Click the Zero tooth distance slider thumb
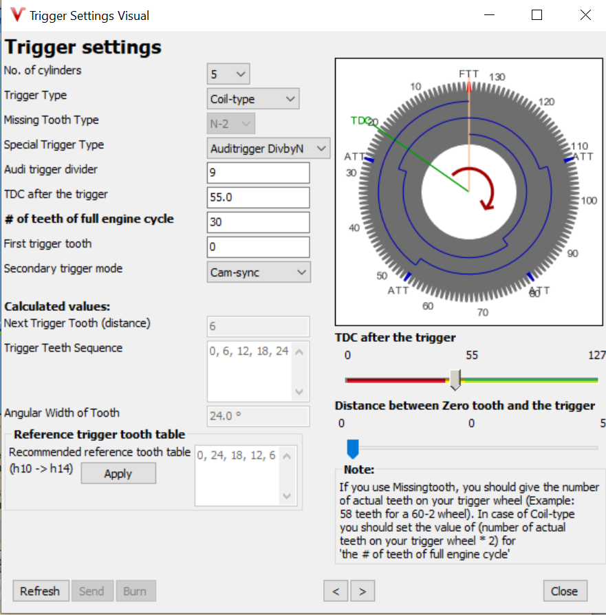This screenshot has width=606, height=615. [x=353, y=449]
